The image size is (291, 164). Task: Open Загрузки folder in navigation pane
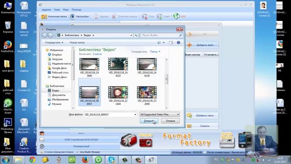pos(57,59)
